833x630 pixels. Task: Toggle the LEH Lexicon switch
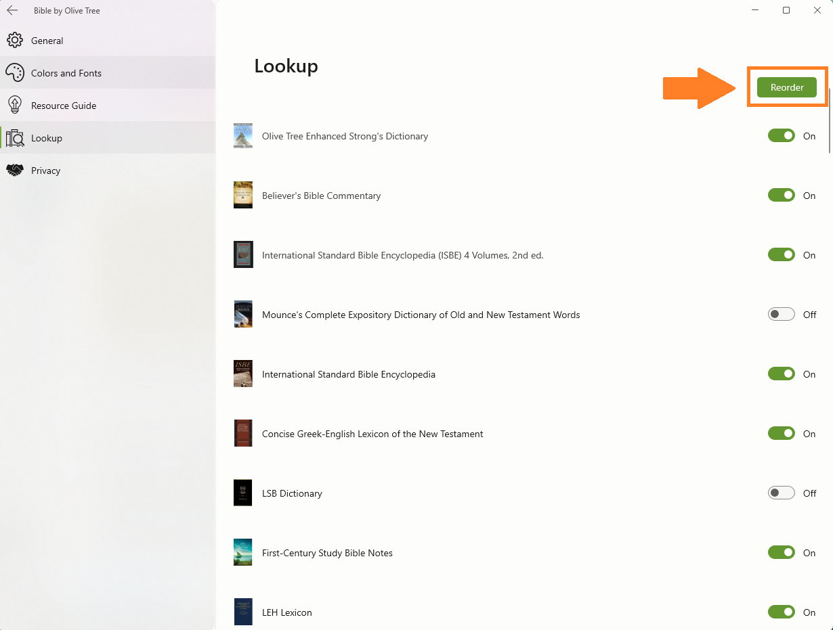782,612
